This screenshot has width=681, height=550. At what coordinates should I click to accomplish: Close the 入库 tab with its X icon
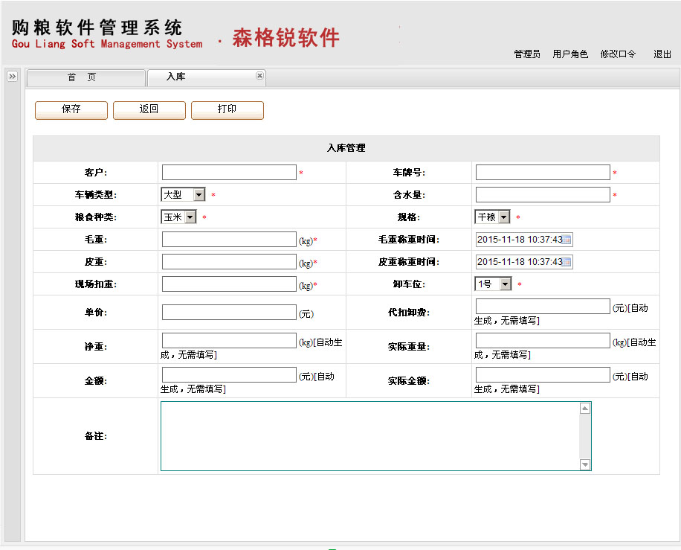[x=259, y=76]
